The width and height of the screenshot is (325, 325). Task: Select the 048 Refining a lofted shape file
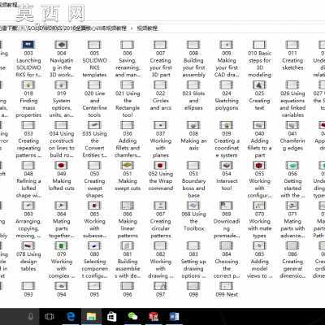point(28,180)
